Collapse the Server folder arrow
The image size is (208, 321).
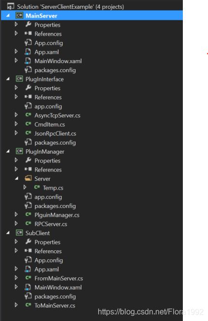pyautogui.click(x=16, y=179)
